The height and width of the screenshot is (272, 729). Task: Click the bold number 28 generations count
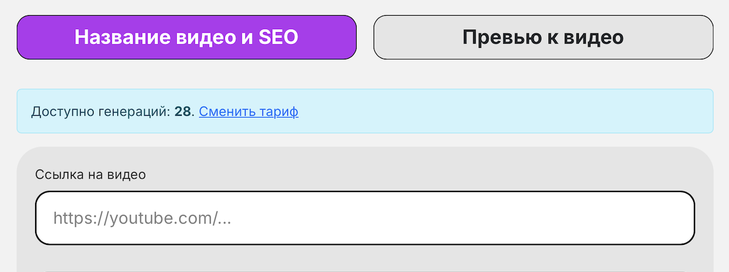[182, 112]
